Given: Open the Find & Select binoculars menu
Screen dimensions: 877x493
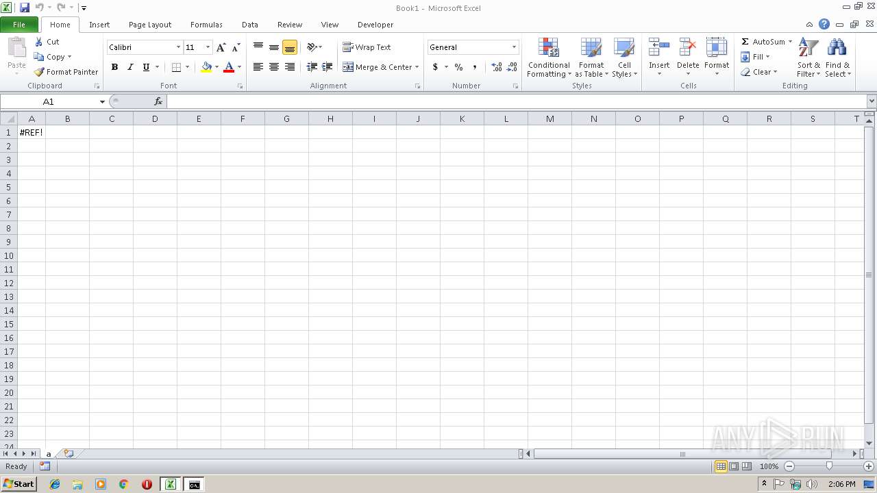Looking at the screenshot, I should point(837,58).
